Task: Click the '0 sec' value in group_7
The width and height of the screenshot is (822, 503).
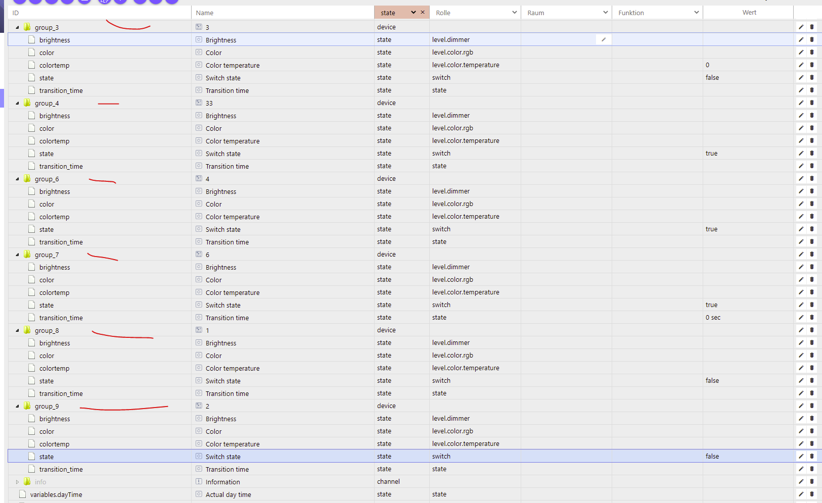Action: (x=713, y=317)
